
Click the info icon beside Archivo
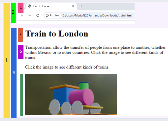pyautogui.click(x=47, y=15)
